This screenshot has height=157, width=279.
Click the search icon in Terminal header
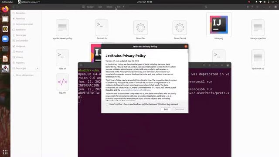click(x=204, y=65)
